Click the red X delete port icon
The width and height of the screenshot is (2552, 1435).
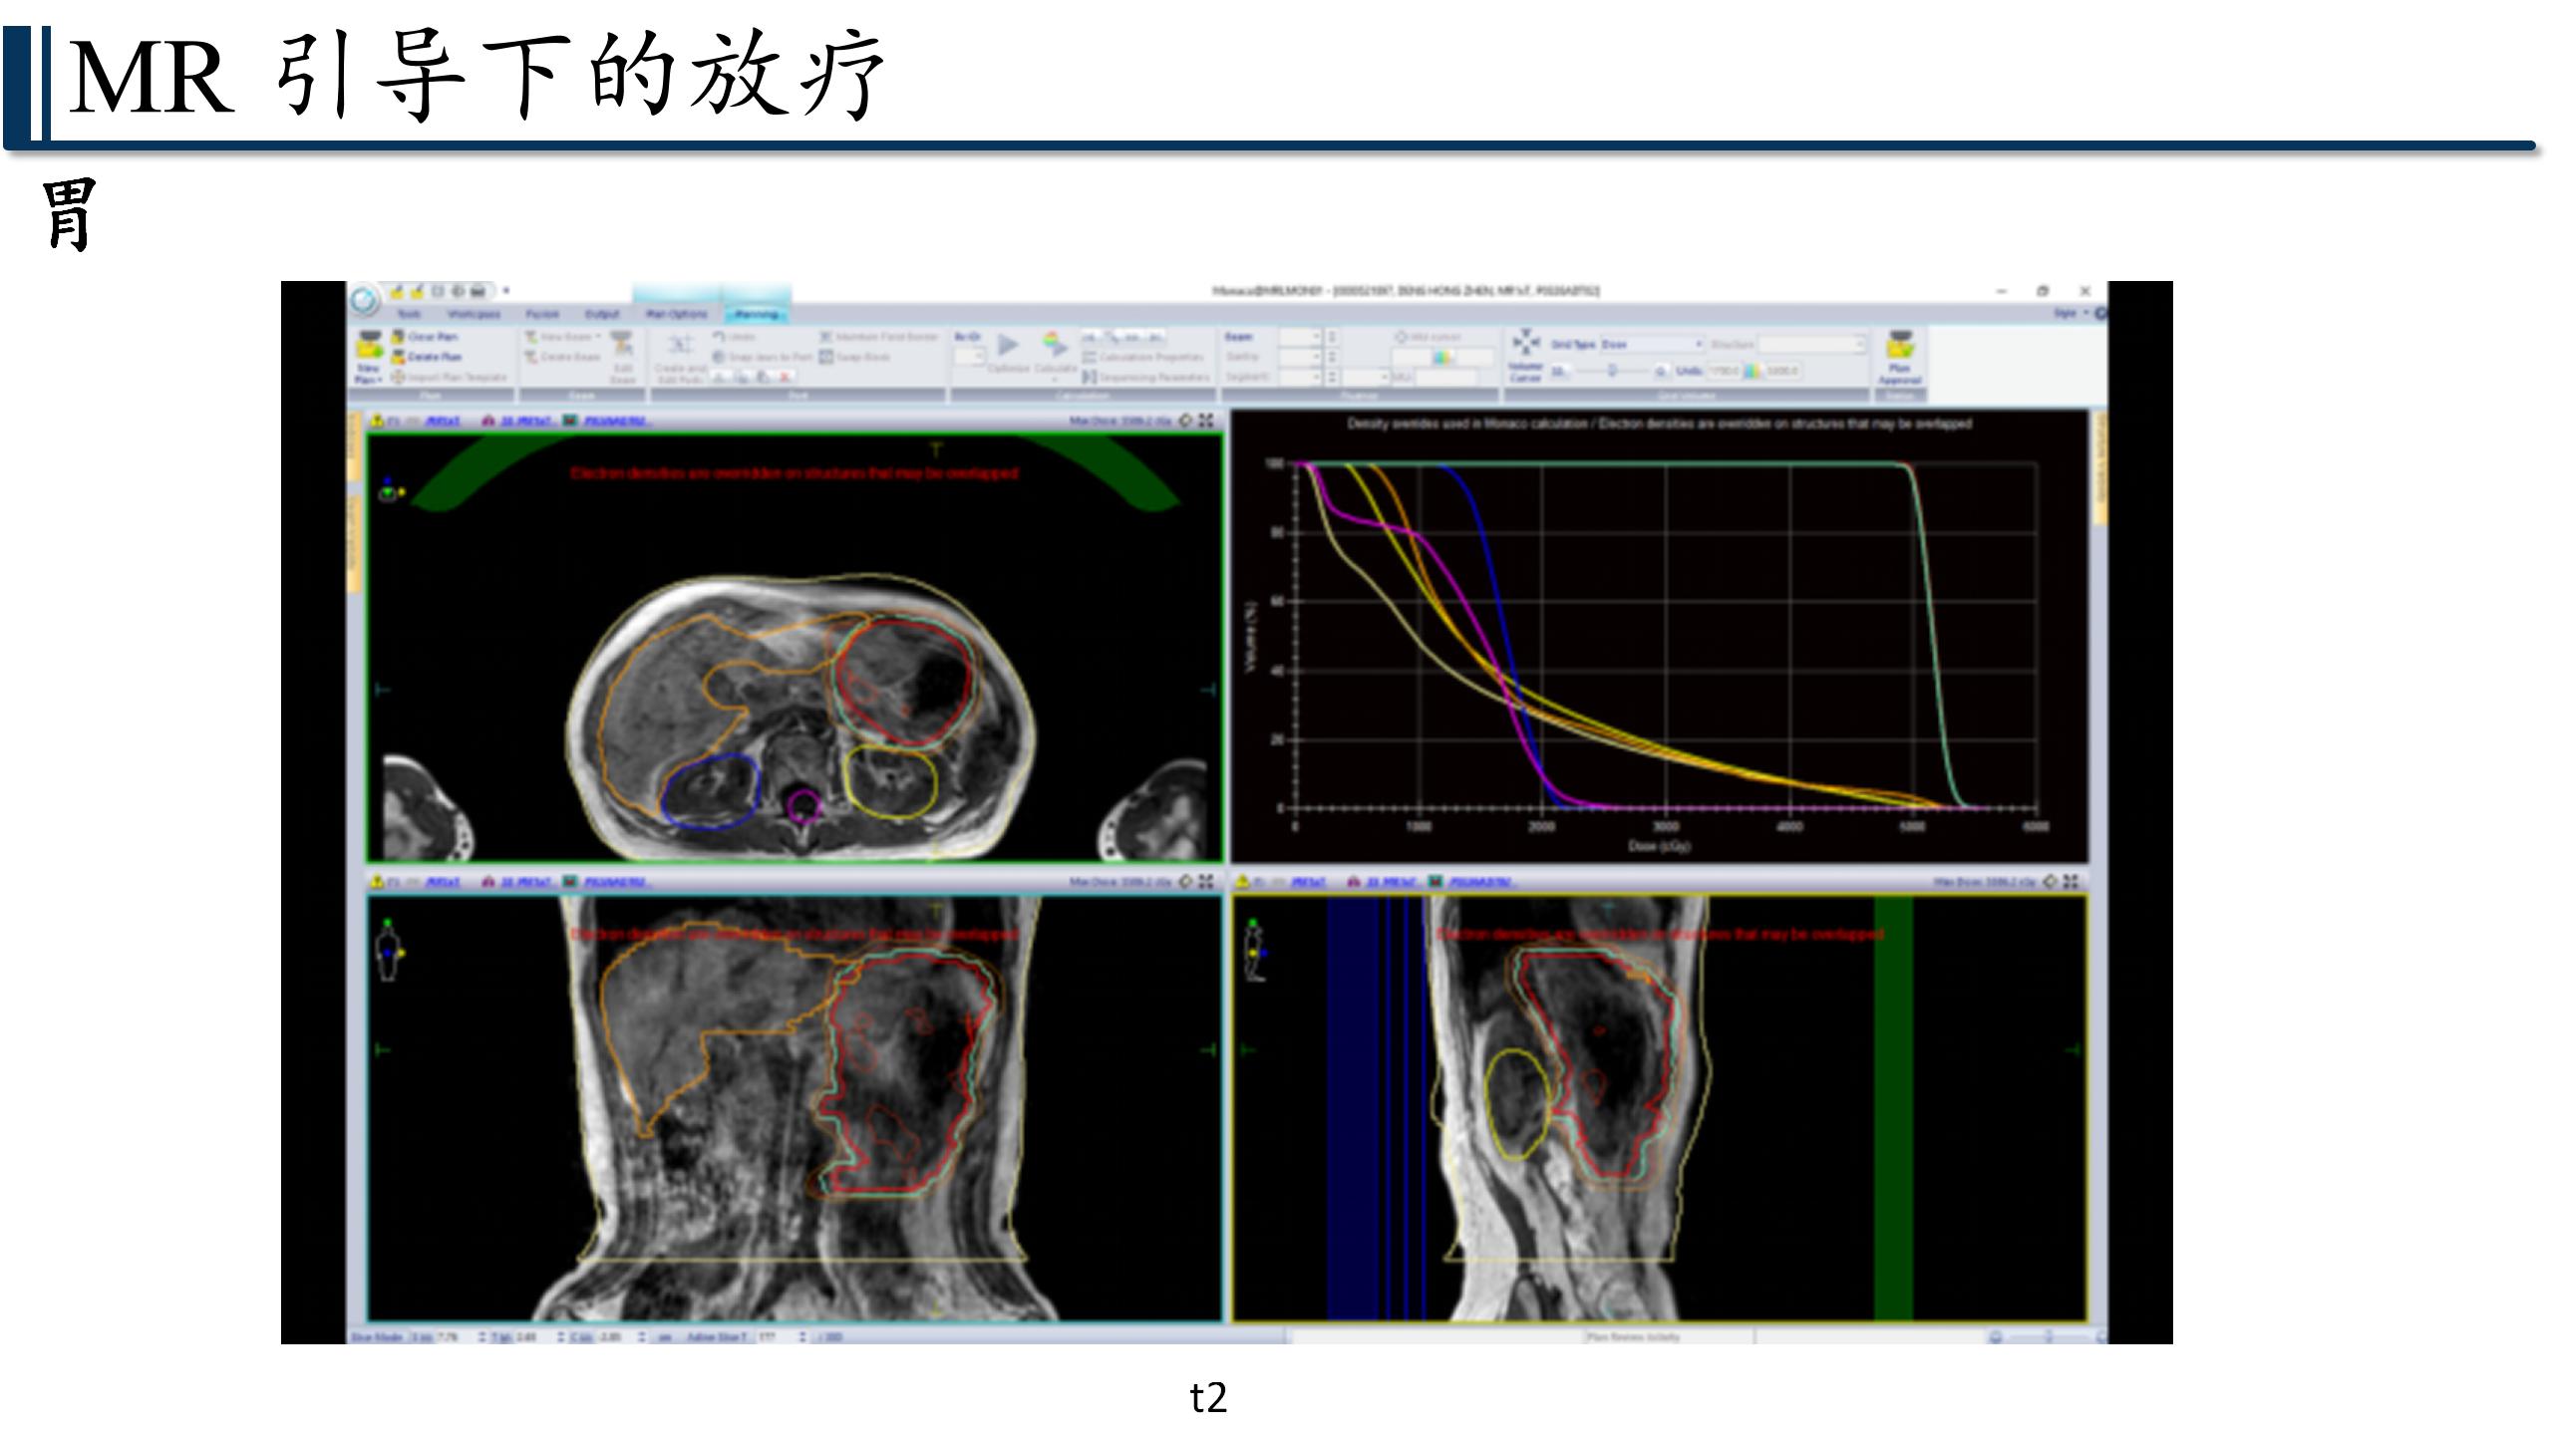click(x=786, y=378)
